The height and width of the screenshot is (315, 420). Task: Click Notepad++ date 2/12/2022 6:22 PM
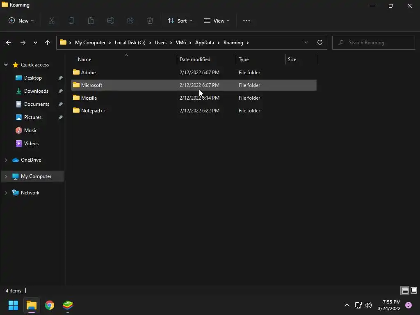click(200, 111)
